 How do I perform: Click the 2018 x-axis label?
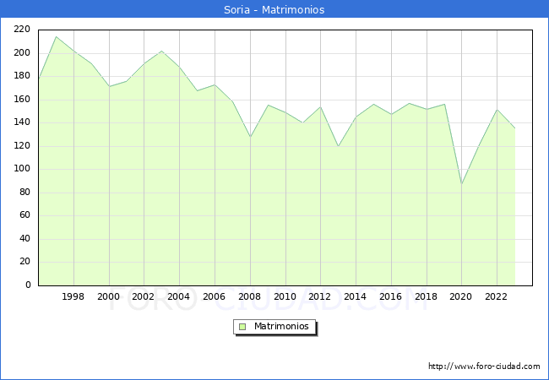tap(426, 296)
